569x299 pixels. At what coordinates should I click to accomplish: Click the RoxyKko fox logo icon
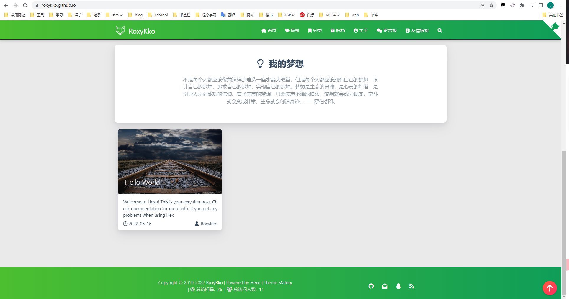coord(120,30)
